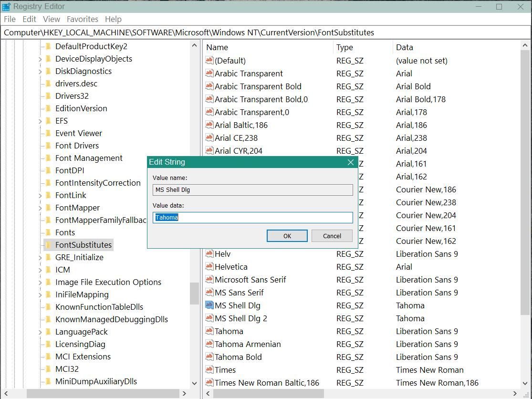The height and width of the screenshot is (399, 532).
Task: Expand the FontMapper key
Action: click(40, 208)
